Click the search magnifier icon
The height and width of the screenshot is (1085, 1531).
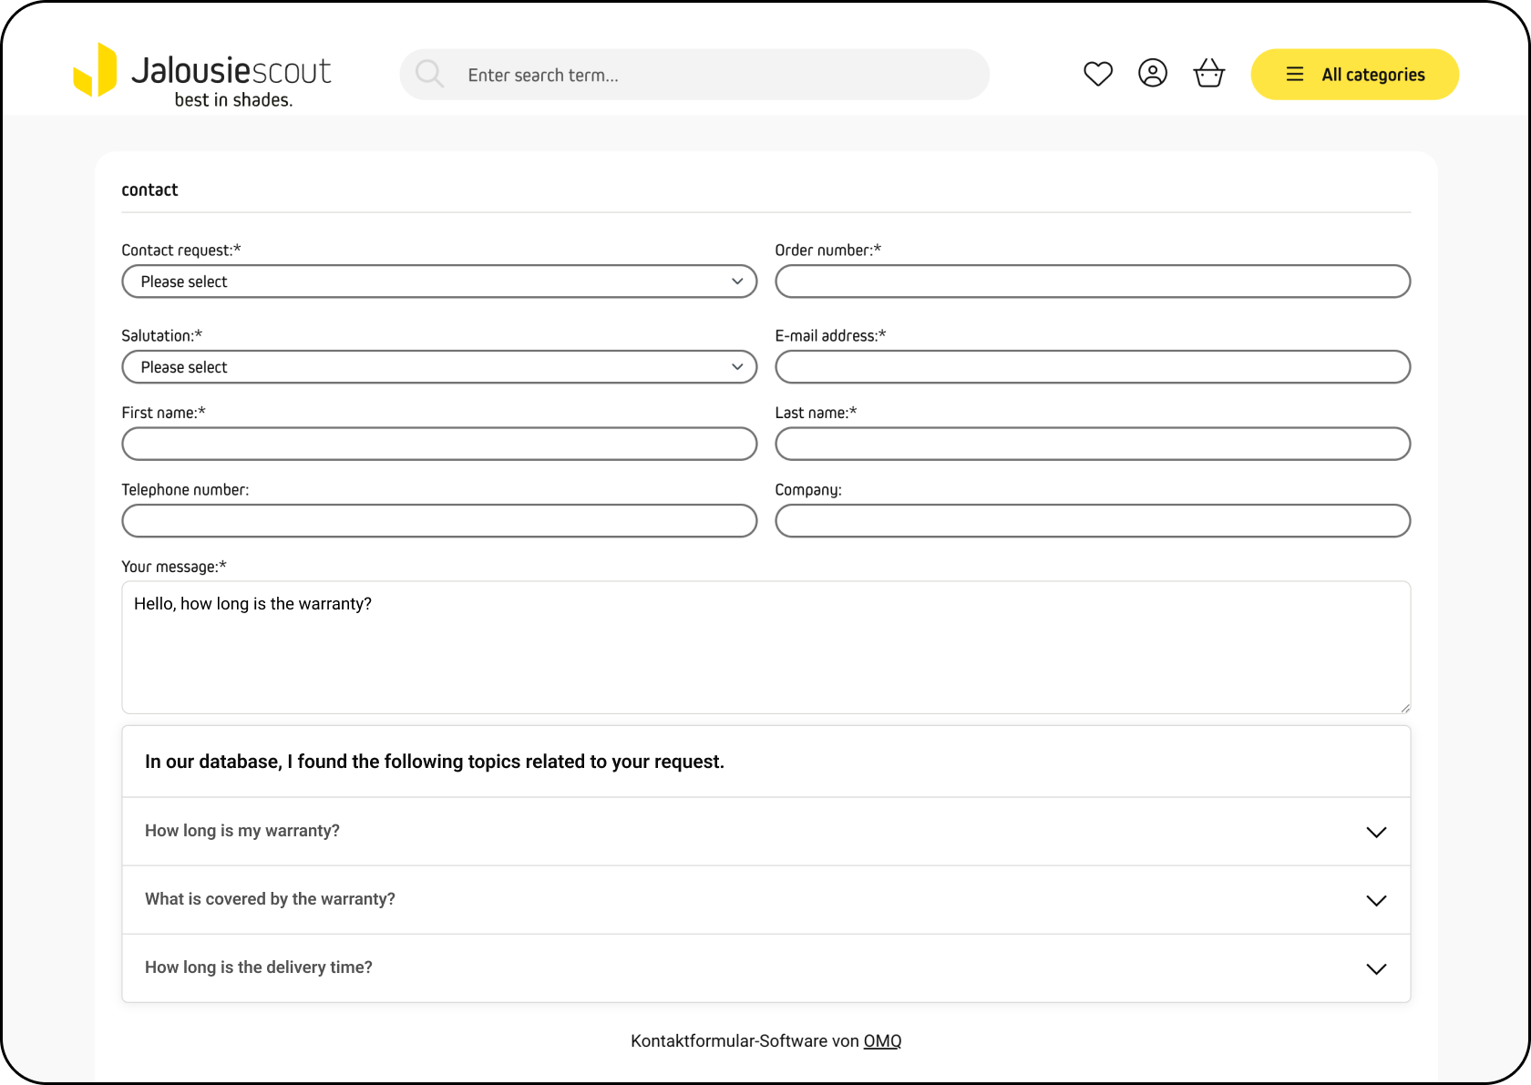tap(429, 75)
